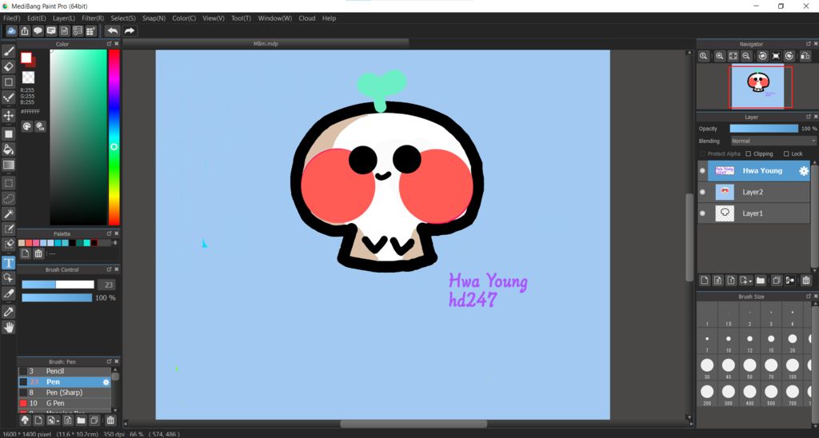Viewport: 819px width, 438px height.
Task: Open the File(F) menu
Action: tap(12, 18)
